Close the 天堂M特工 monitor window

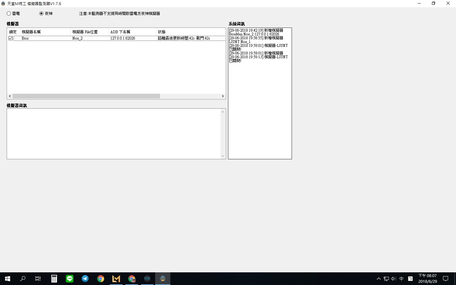point(448,3)
